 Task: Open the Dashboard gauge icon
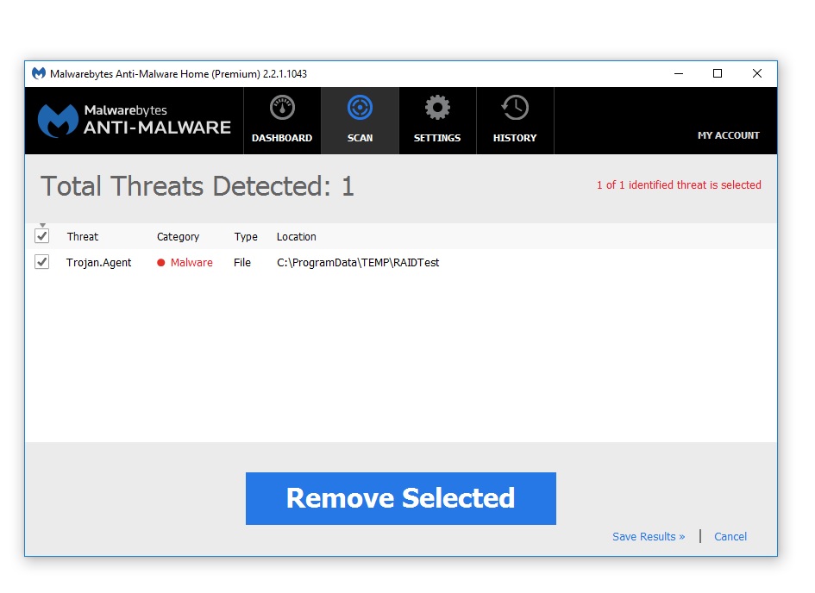pos(282,108)
